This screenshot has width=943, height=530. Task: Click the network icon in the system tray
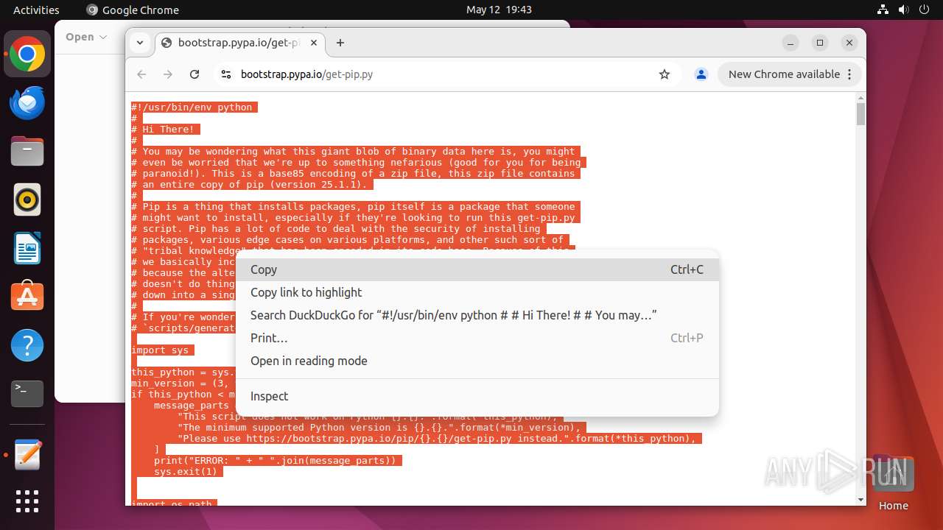point(883,10)
